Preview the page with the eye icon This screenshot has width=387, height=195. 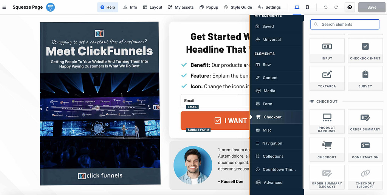[x=350, y=8]
